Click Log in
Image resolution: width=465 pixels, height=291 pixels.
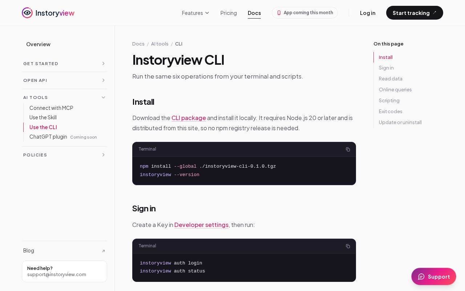tap(368, 13)
